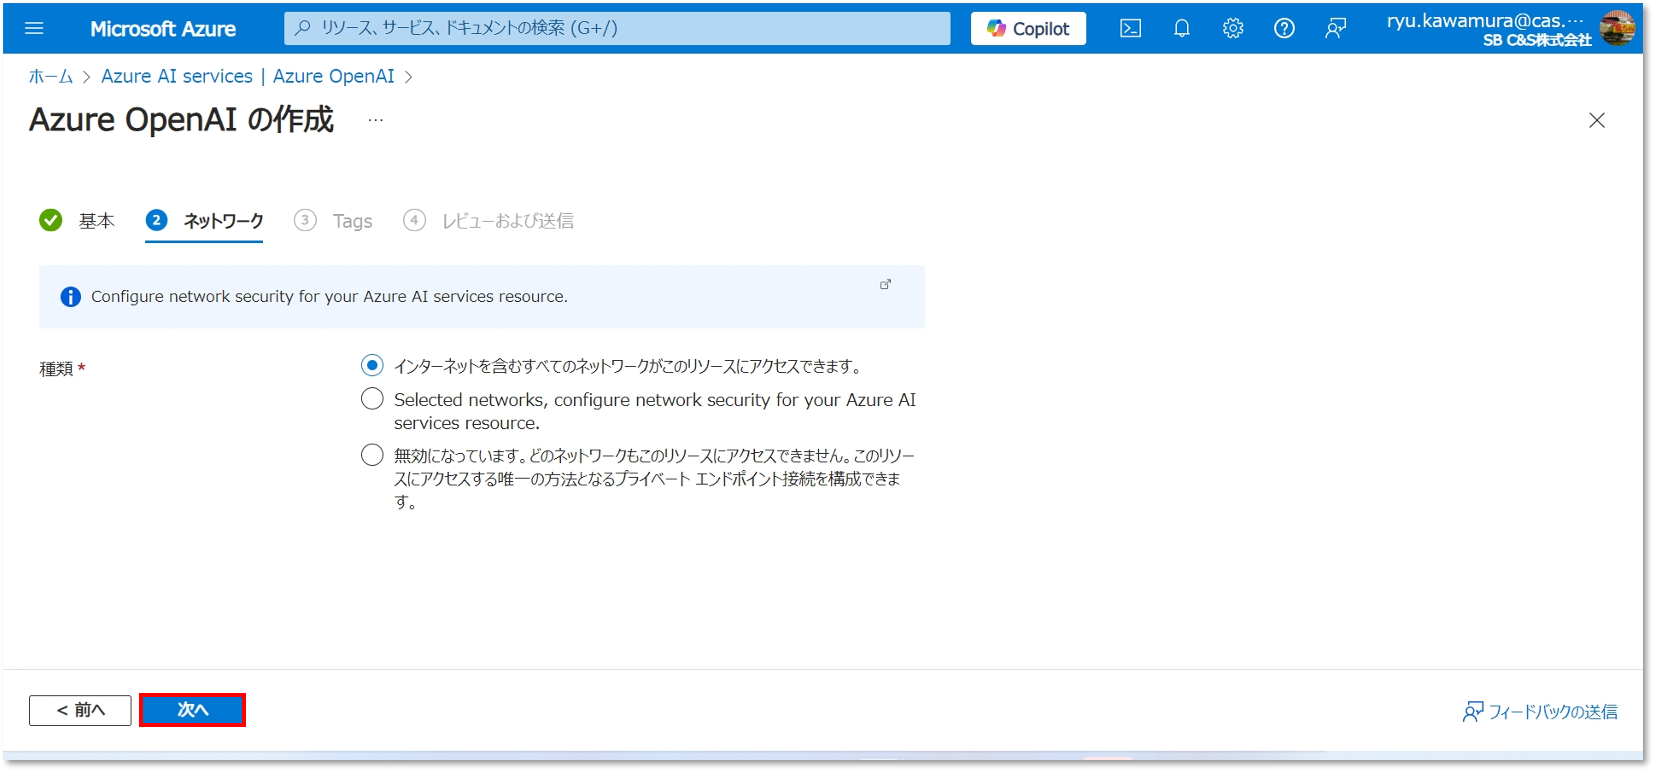Viewport: 1654px width, 771px height.
Task: Click the Azure OpenAI の作成 page title
Action: pyautogui.click(x=181, y=120)
